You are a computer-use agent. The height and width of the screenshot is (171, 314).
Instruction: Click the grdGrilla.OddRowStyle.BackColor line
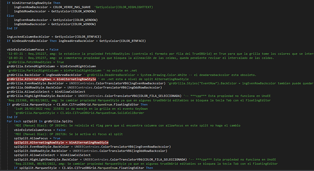[84, 87]
